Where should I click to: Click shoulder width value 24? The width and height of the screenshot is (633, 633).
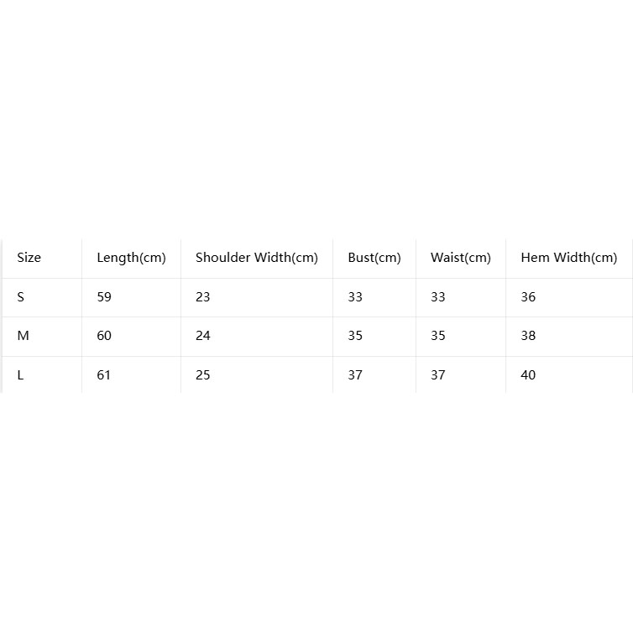(x=203, y=336)
